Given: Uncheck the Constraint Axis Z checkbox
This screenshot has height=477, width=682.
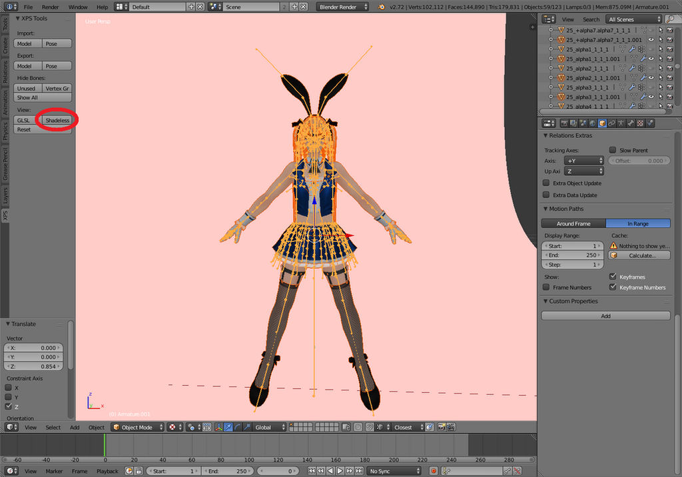Looking at the screenshot, I should (x=8, y=406).
